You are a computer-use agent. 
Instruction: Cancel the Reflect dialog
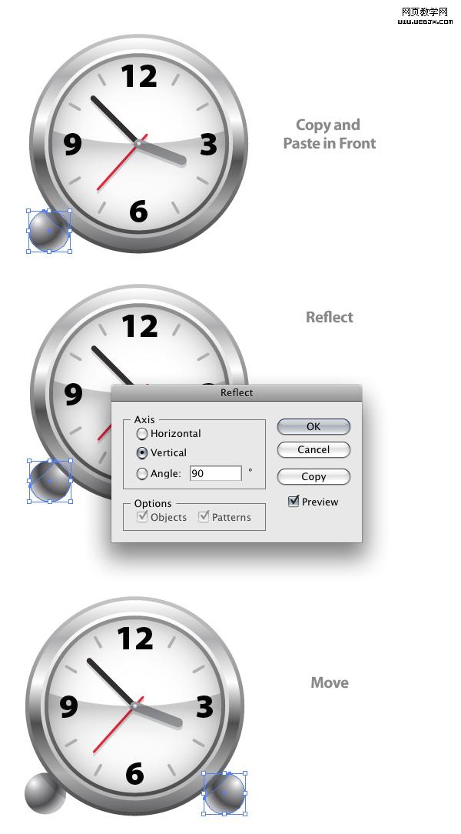[313, 450]
